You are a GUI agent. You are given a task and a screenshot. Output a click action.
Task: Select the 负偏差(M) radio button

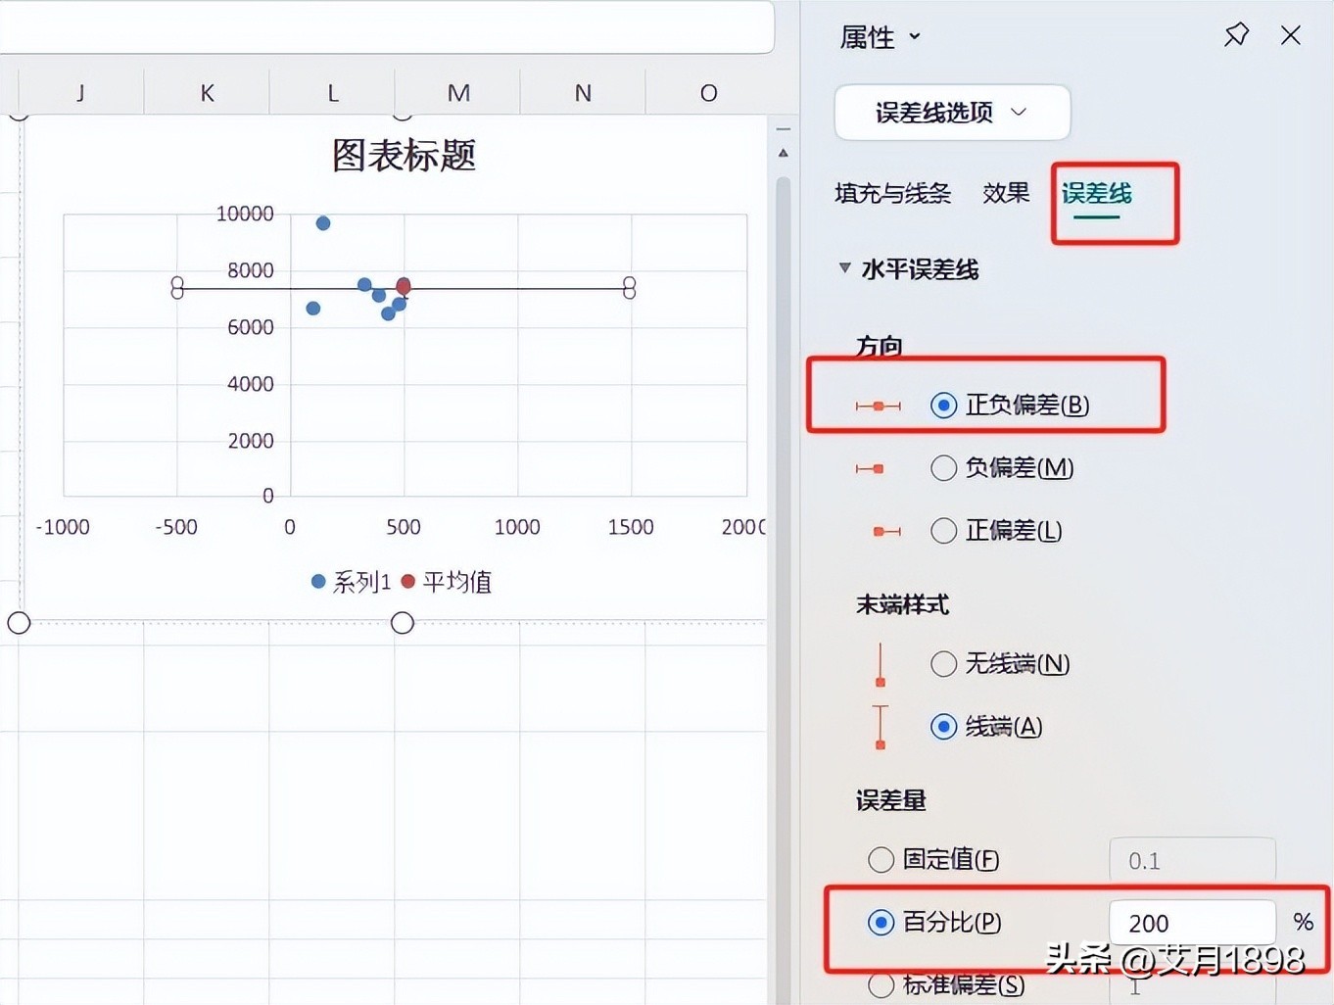943,468
